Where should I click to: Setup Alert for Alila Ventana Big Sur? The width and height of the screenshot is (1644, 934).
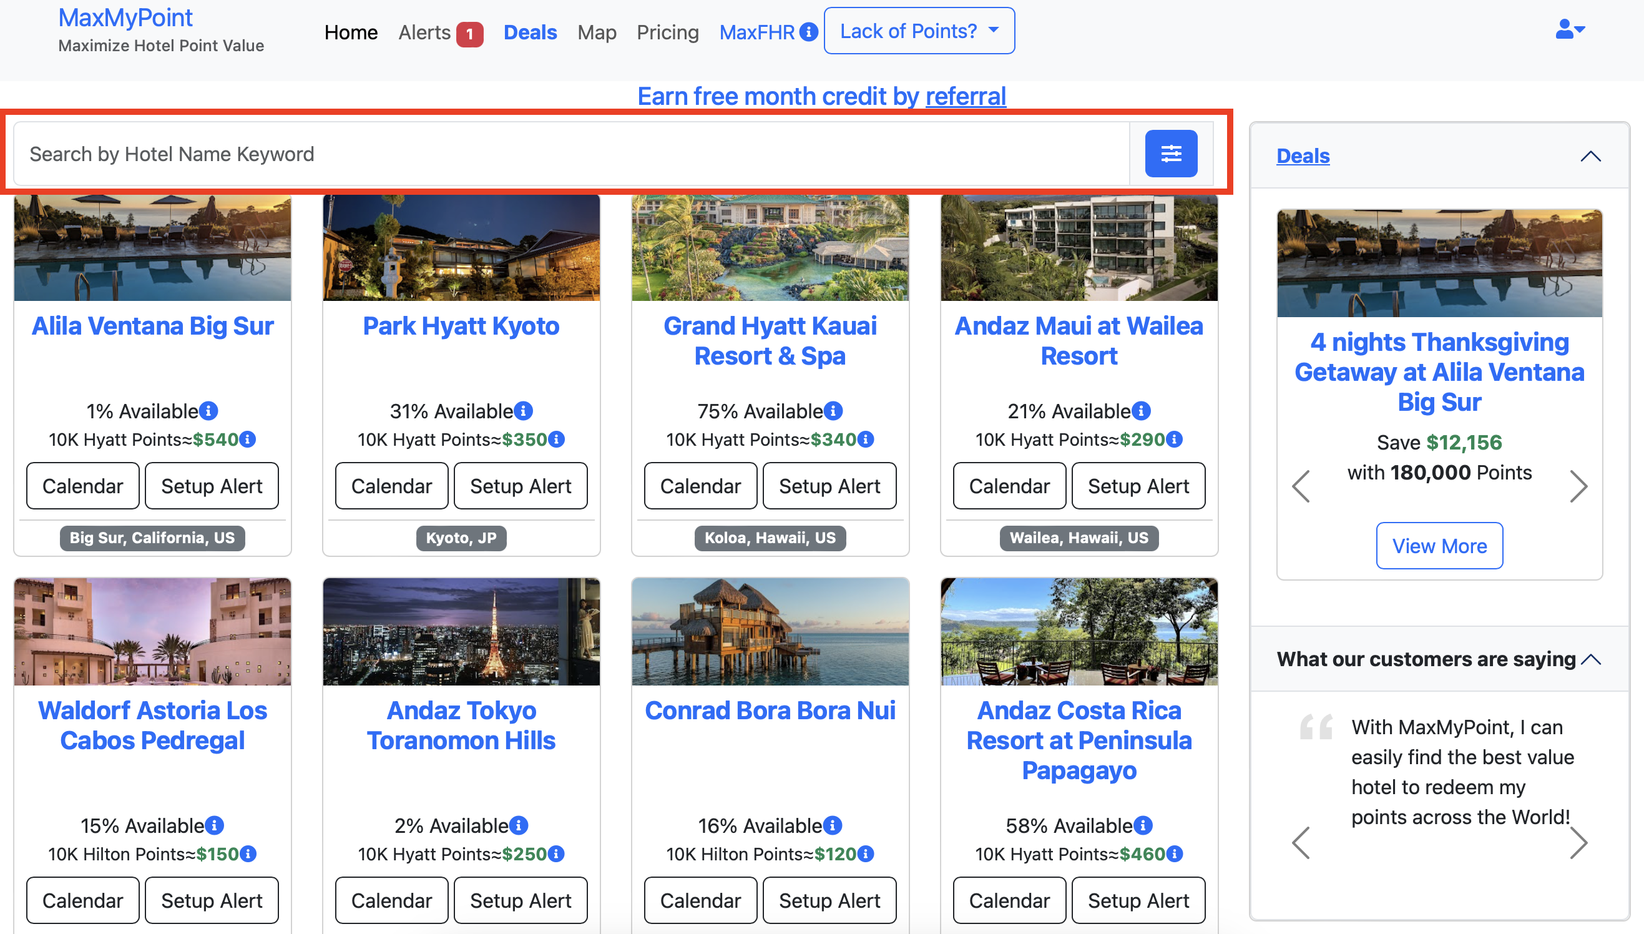[212, 486]
